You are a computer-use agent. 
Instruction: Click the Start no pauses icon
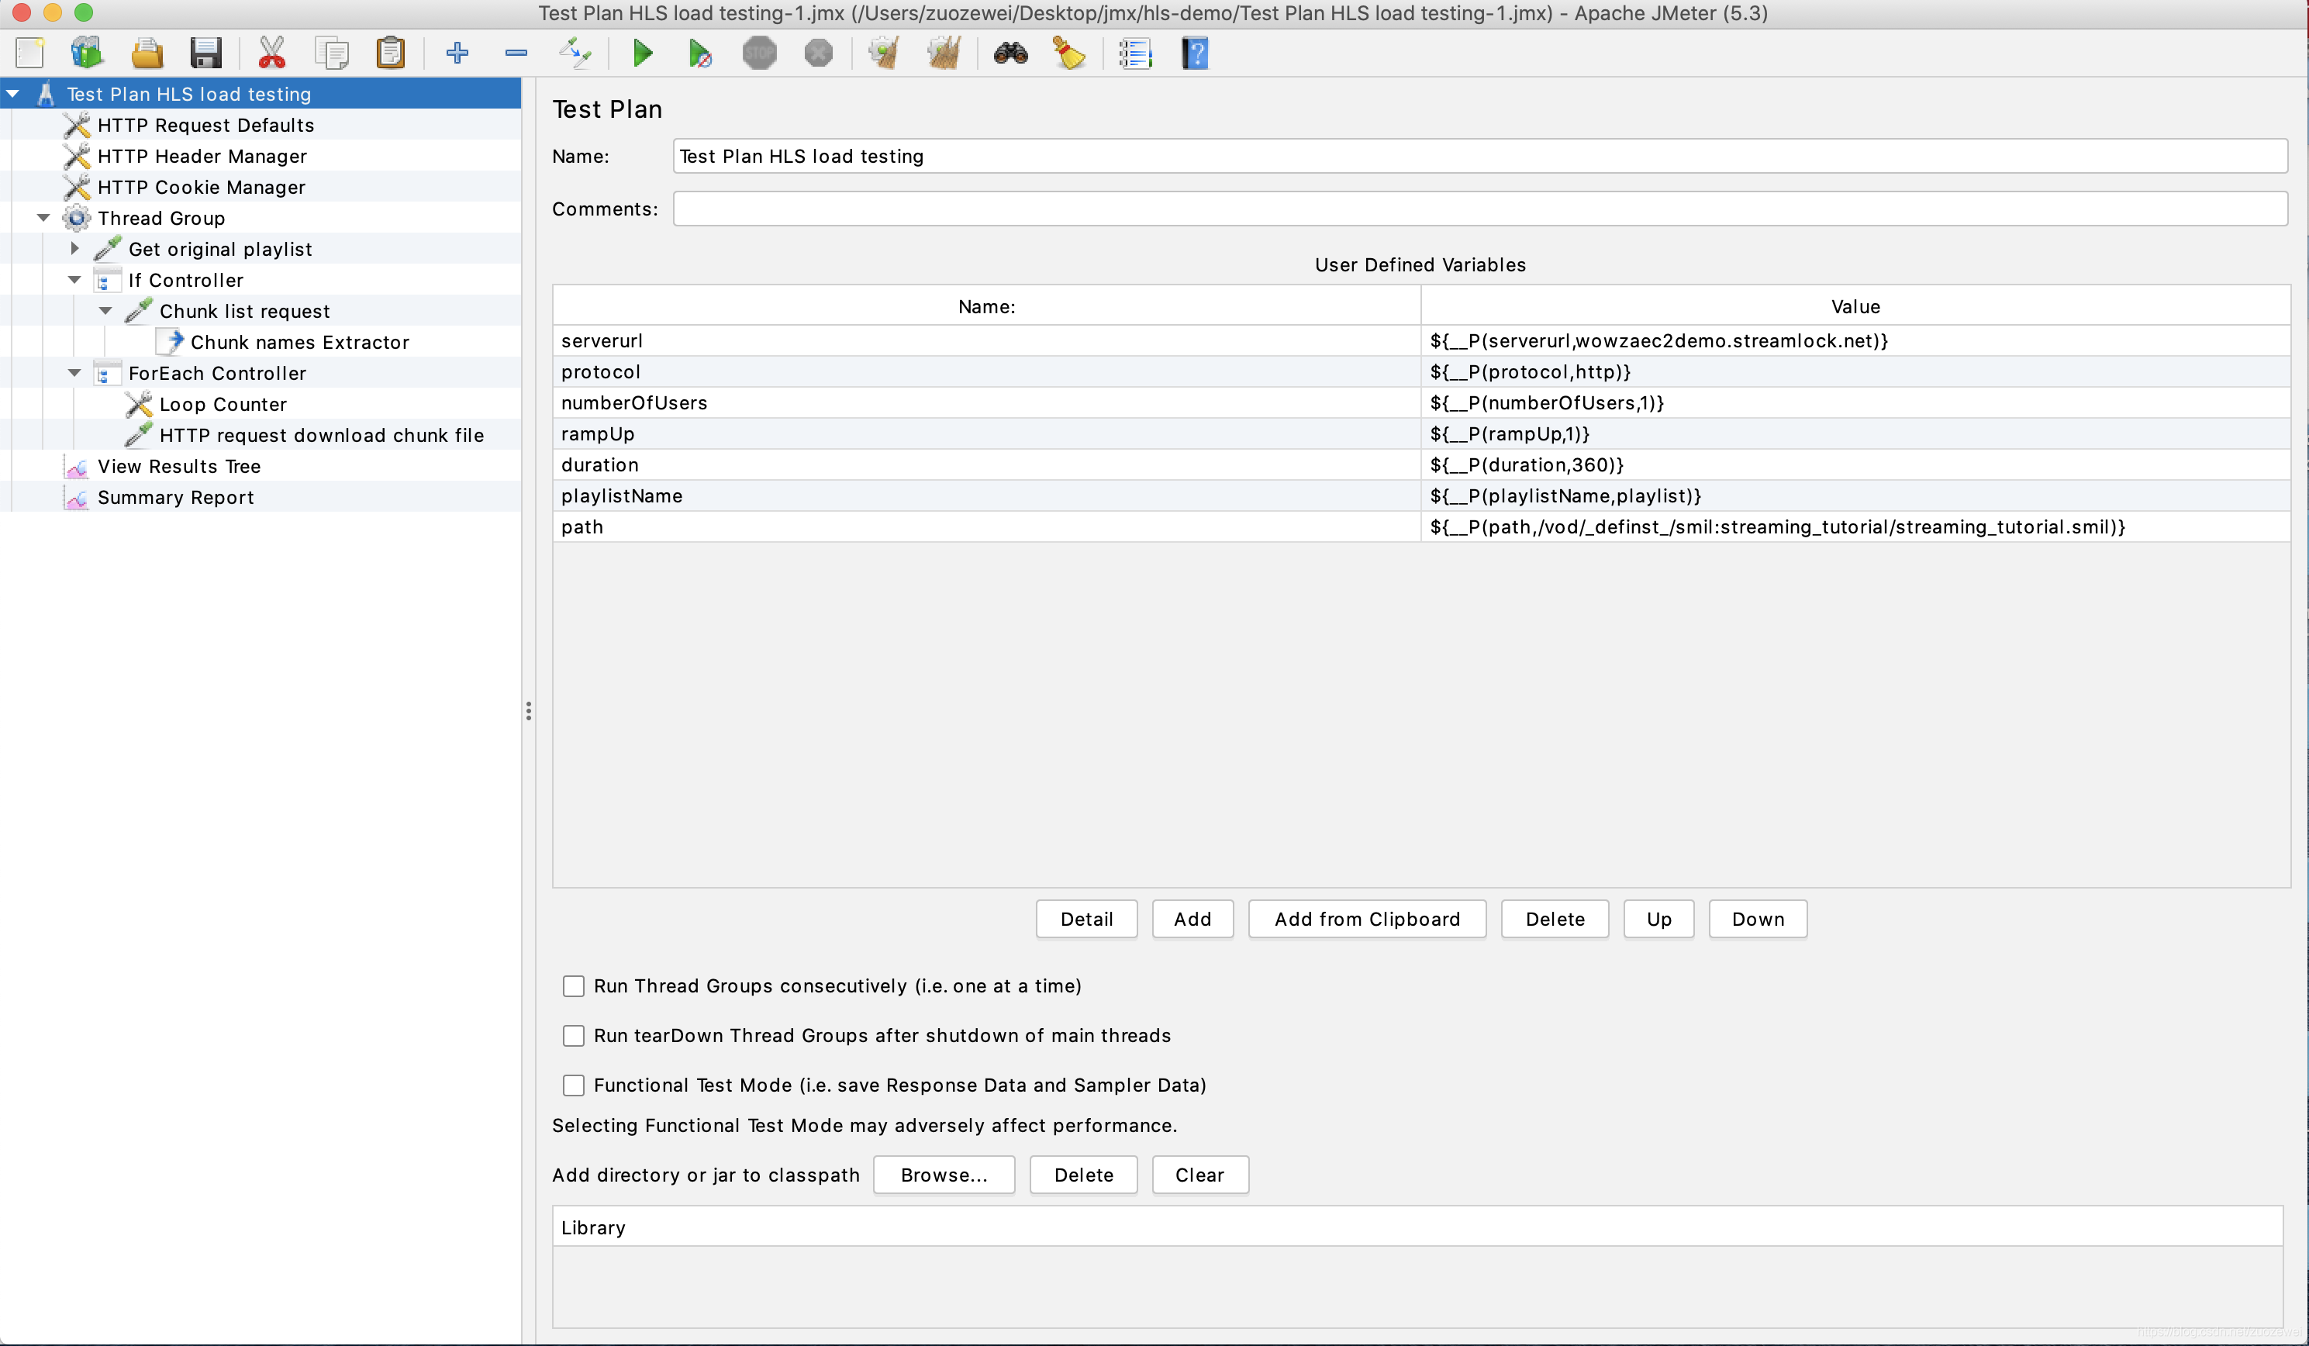tap(700, 53)
